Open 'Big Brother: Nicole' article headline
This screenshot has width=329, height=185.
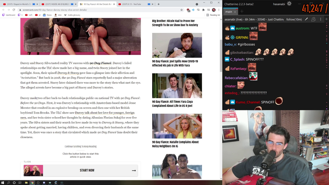[175, 23]
